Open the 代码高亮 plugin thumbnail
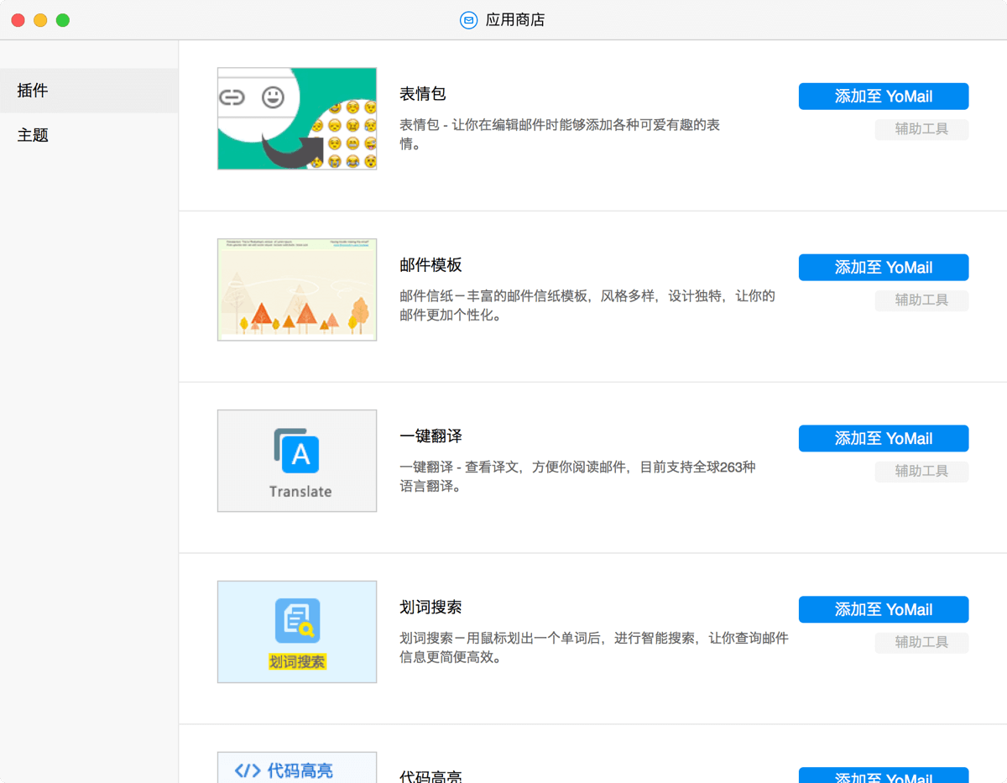The image size is (1007, 783). 297,768
